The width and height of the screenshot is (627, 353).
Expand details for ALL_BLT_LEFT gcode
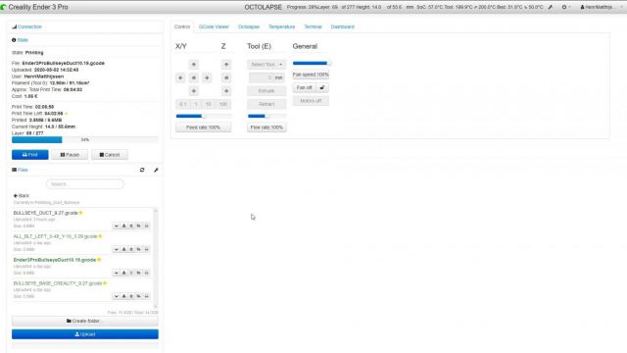pos(117,249)
